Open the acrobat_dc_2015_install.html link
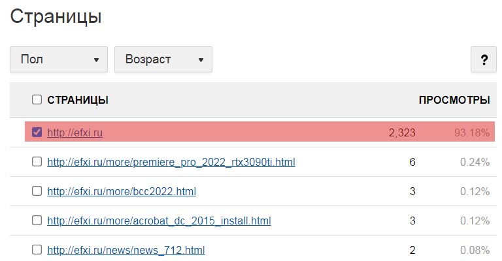 [159, 221]
